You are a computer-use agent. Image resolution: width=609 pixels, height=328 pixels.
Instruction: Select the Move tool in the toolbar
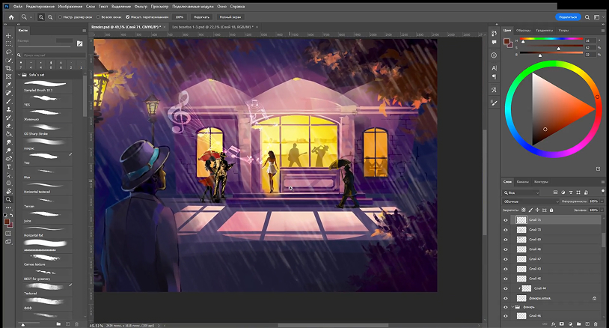pos(8,35)
